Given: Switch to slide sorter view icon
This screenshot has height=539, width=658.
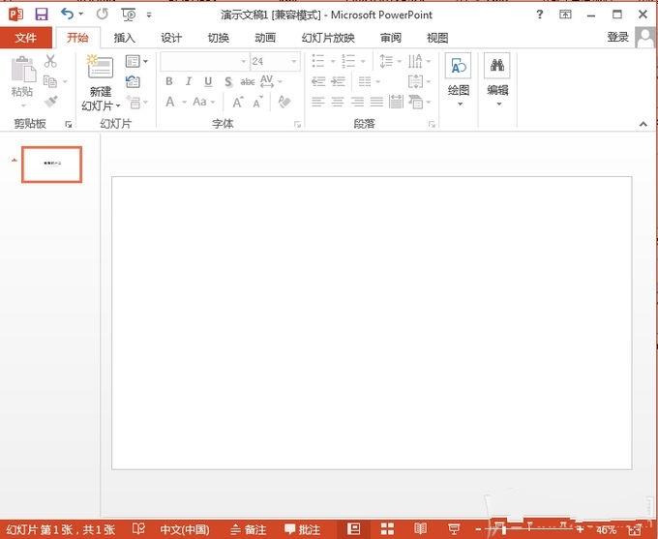Looking at the screenshot, I should 387,529.
